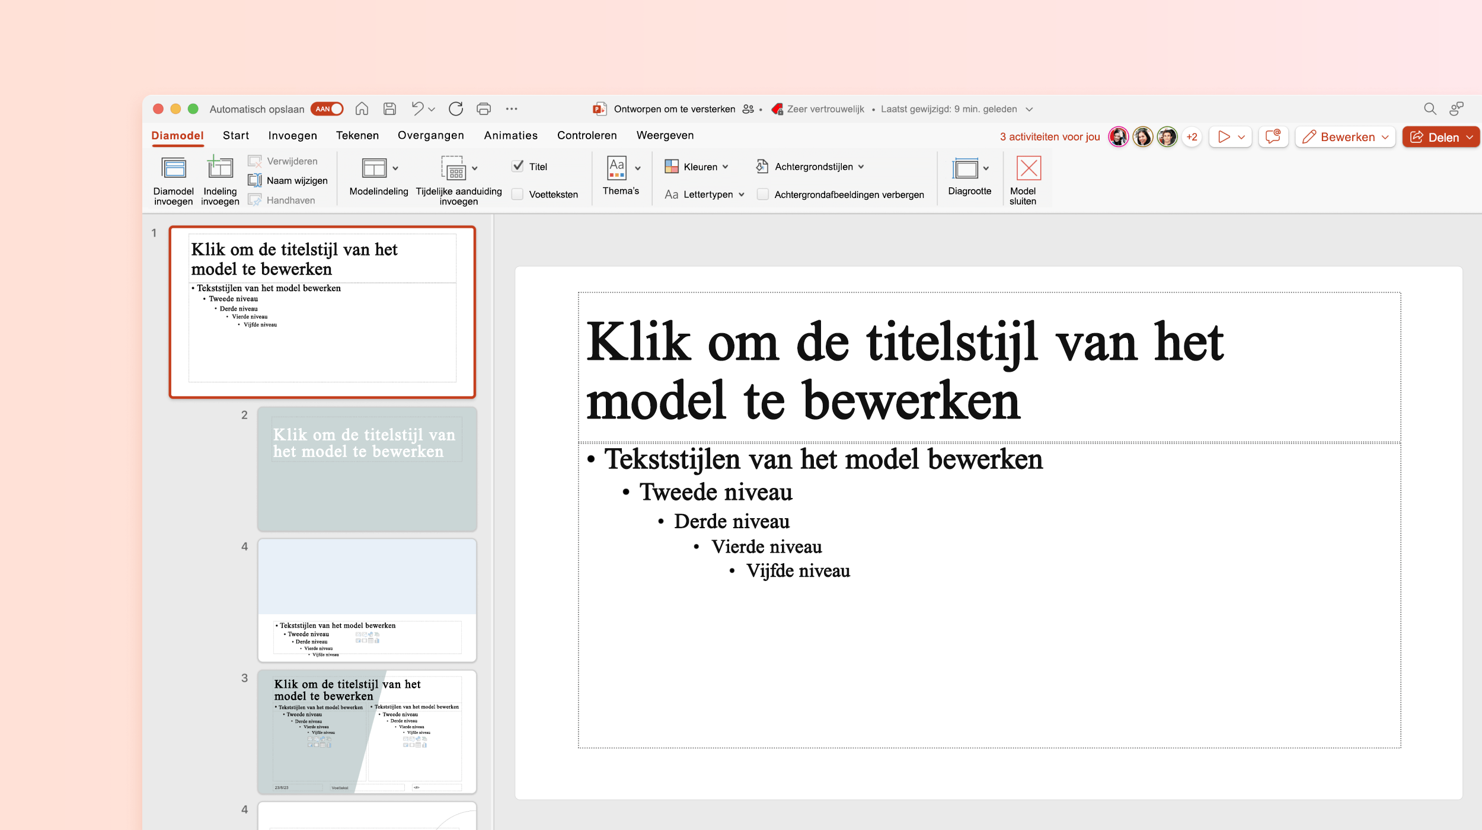Select the light blue layout thumbnail numbered 4
The height and width of the screenshot is (830, 1482).
[367, 600]
